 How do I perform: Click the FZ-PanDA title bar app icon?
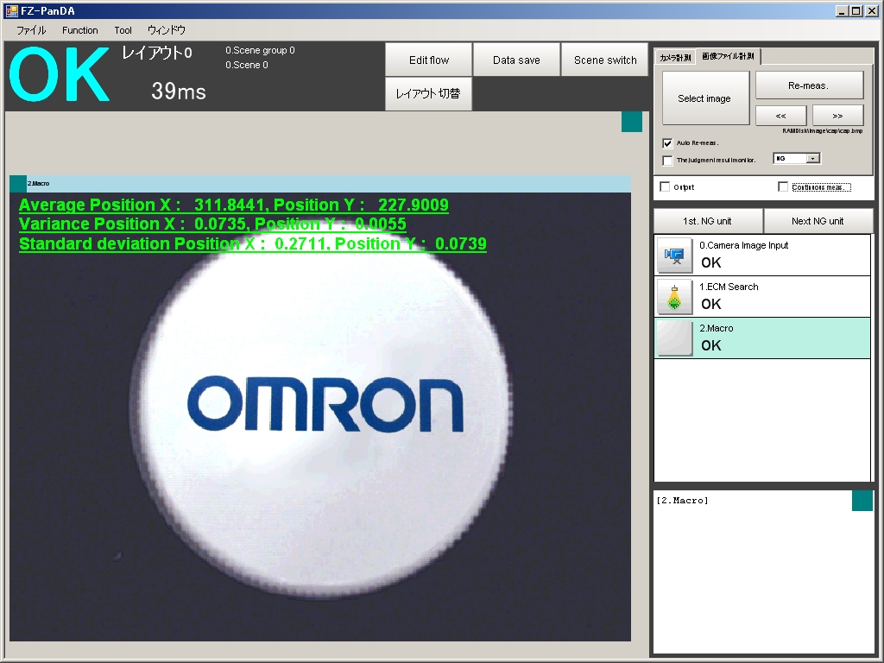coord(11,10)
